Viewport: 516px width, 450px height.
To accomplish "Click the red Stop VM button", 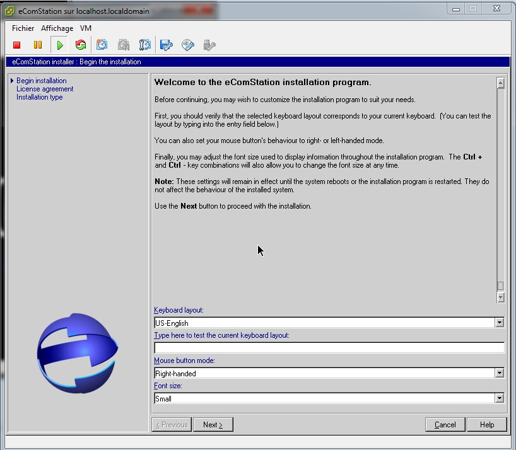I will (x=17, y=45).
